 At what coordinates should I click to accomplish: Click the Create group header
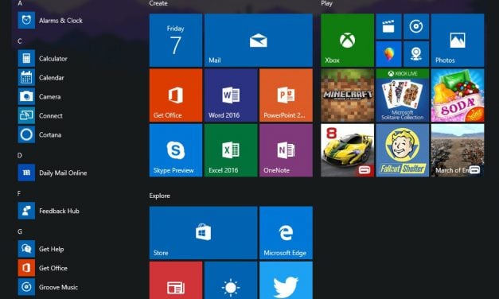click(x=158, y=3)
